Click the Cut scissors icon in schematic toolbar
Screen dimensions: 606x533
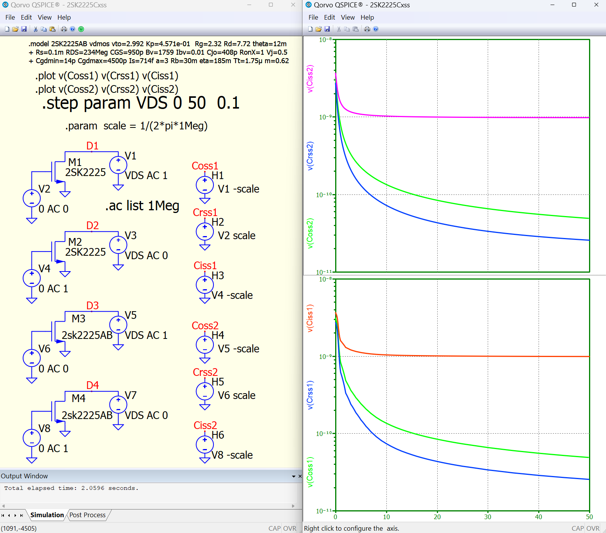pos(35,29)
